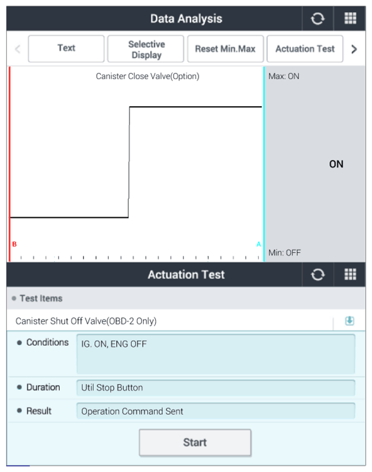Refresh the Data Analysis panel
Screen dimensions: 372x472
(x=317, y=19)
